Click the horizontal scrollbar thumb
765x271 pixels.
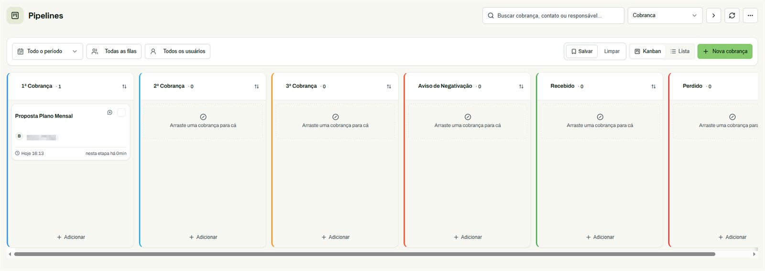pos(365,254)
